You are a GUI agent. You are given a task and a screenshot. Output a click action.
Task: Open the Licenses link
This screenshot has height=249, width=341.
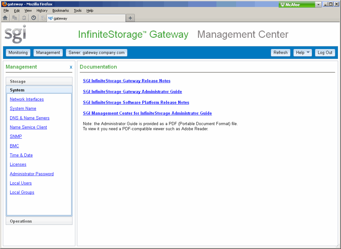pyautogui.click(x=18, y=165)
